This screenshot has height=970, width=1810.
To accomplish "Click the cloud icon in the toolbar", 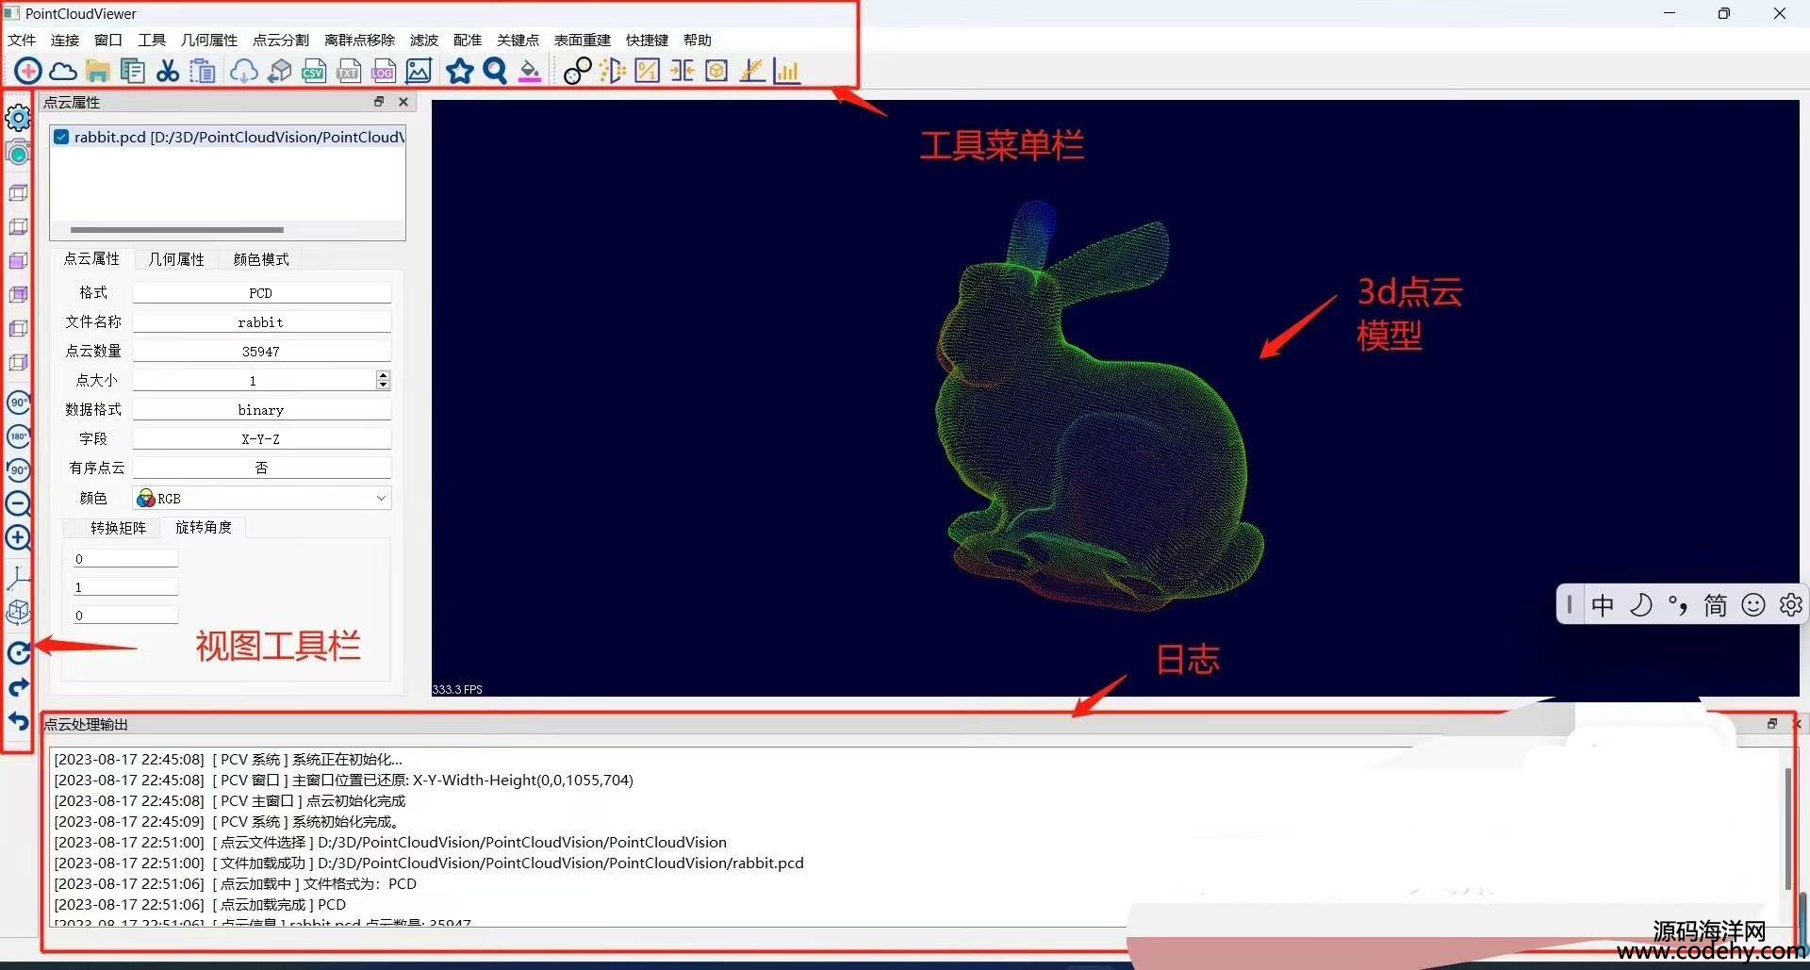I will tap(62, 71).
